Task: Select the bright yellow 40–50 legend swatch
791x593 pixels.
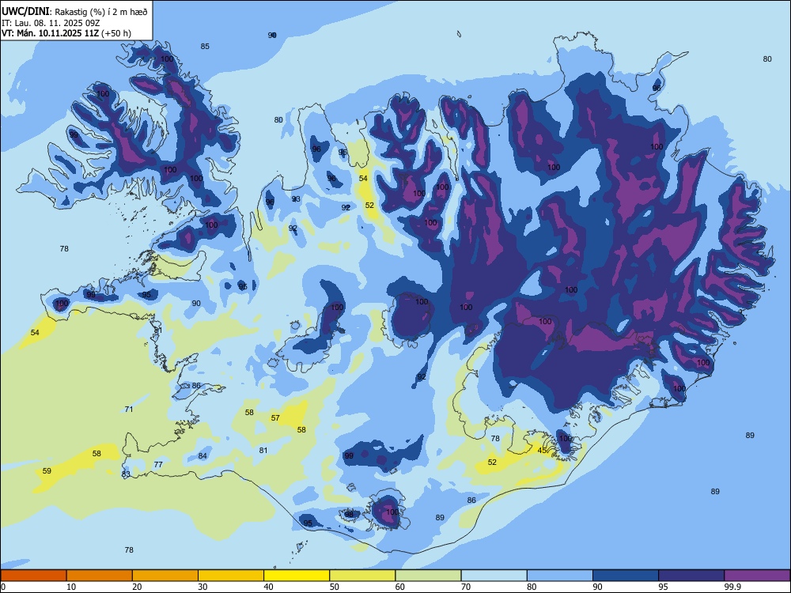Action: click(x=297, y=576)
